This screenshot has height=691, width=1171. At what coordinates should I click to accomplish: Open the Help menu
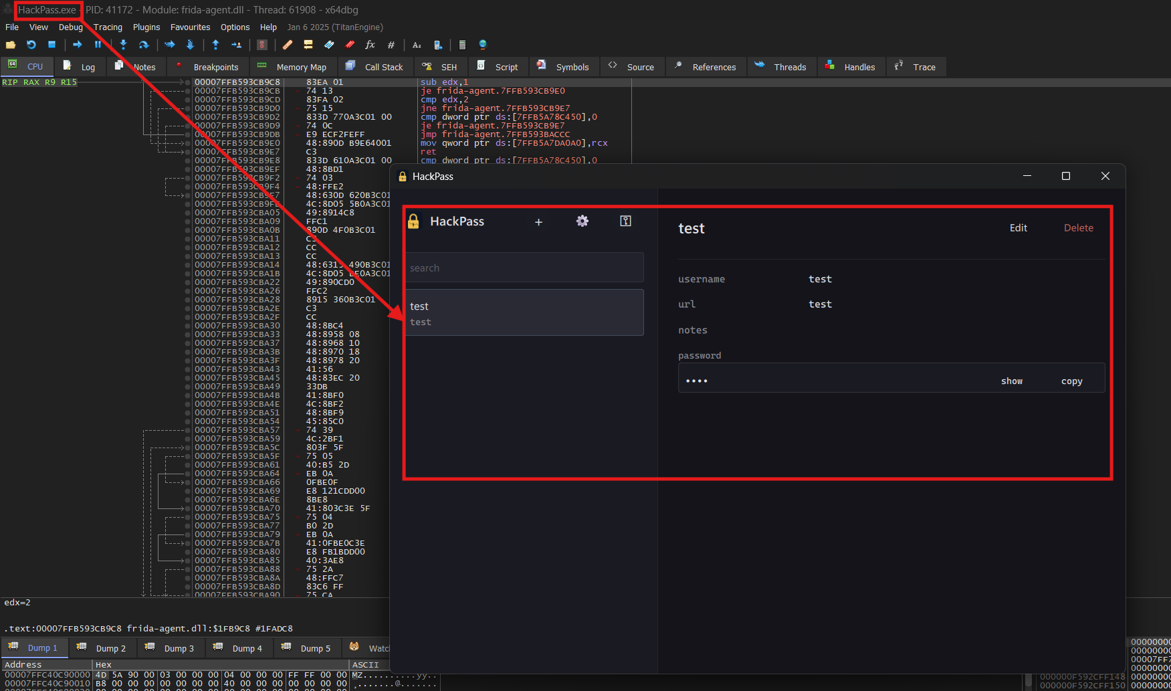268,27
